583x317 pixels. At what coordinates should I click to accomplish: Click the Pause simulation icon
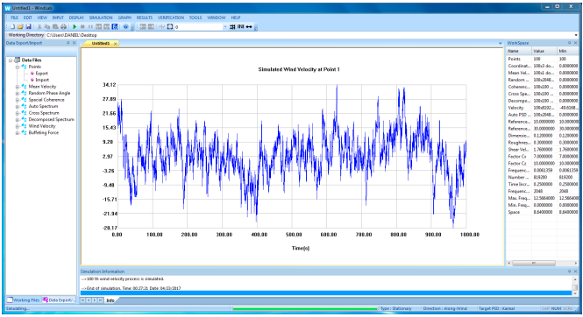pyautogui.click(x=90, y=27)
